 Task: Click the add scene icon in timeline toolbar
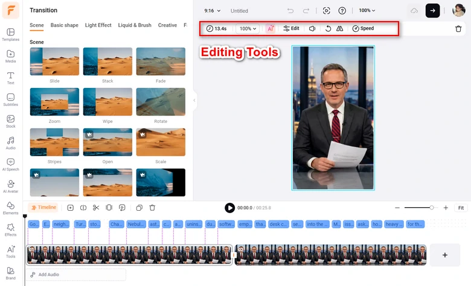(70, 208)
